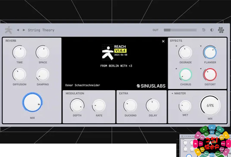Click the red DISTORT knob

click(210, 74)
